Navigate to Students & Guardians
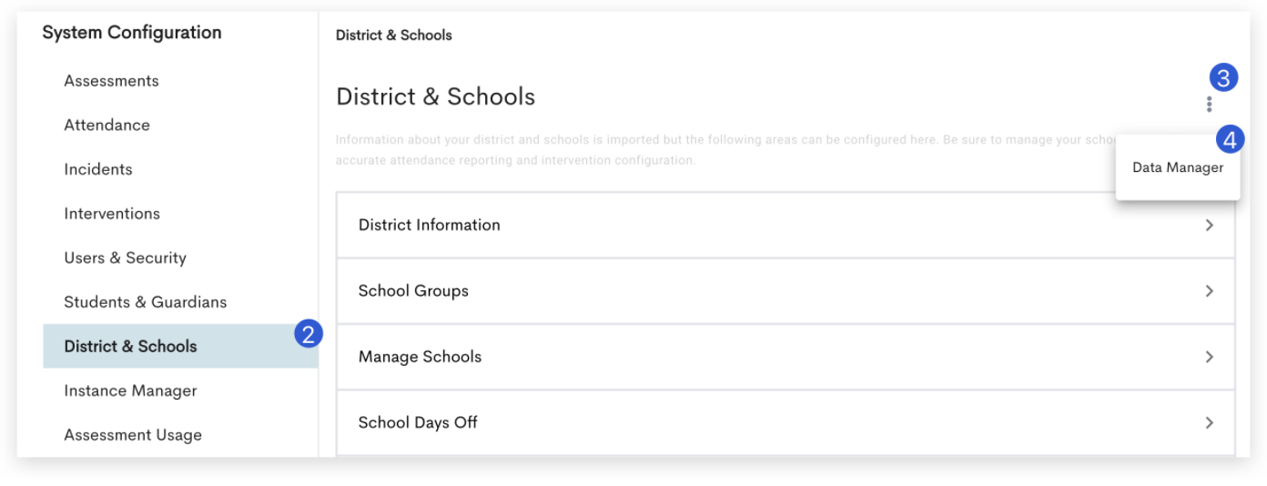Image resolution: width=1267 pixels, height=486 pixels. (146, 302)
